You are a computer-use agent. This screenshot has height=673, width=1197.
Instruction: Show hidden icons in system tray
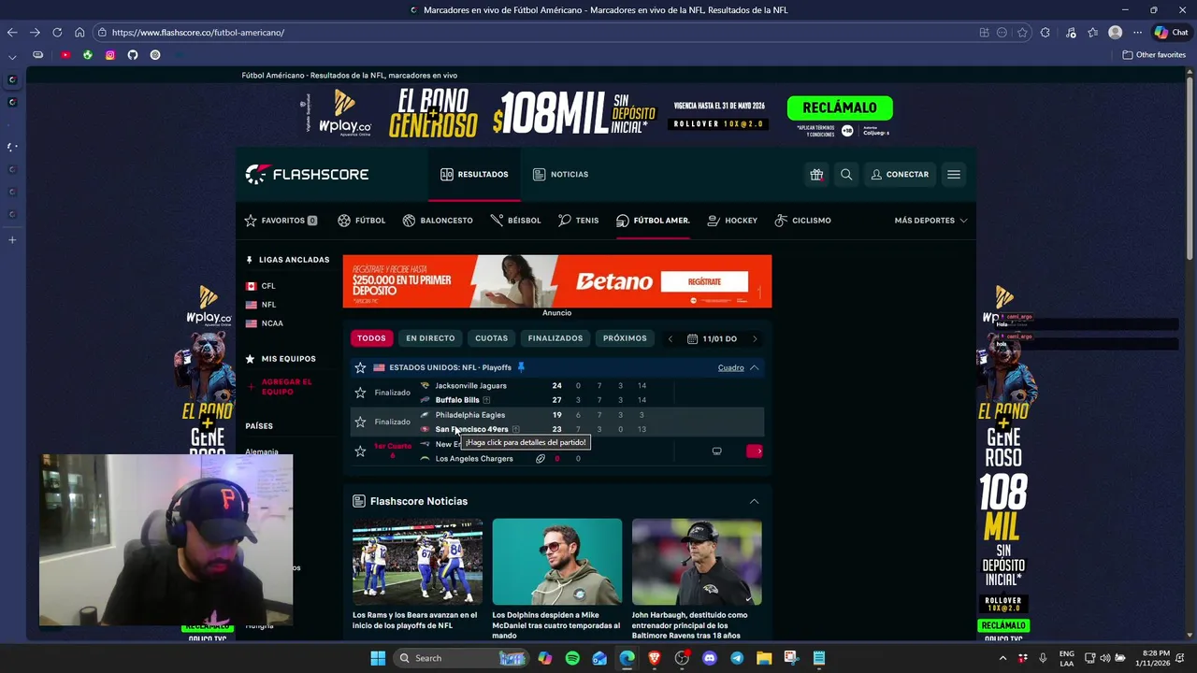click(1002, 658)
